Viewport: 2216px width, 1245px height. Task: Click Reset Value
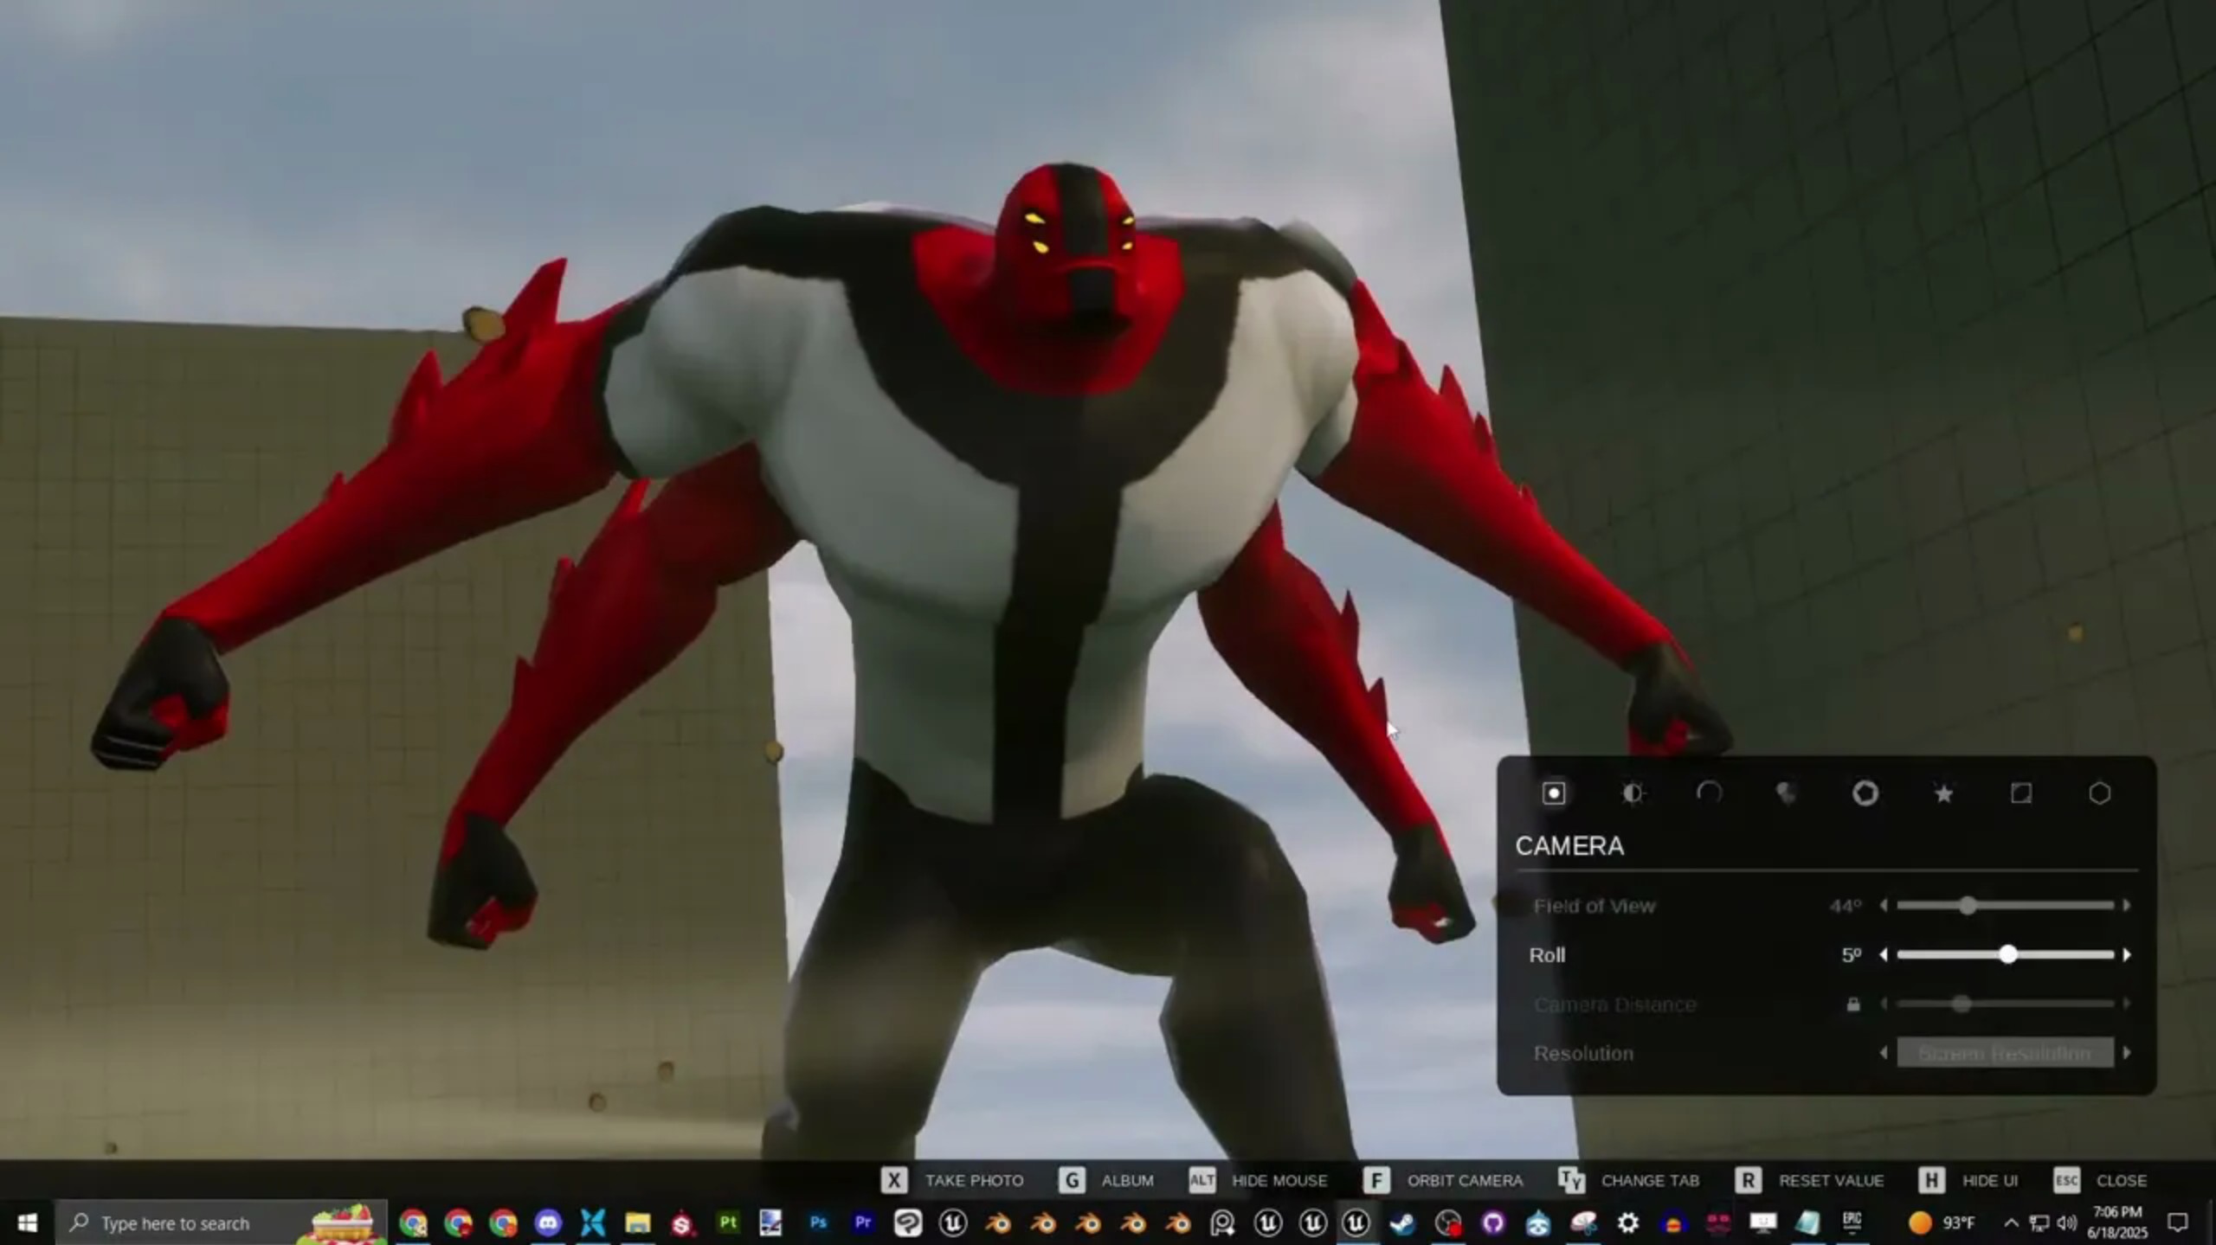coord(1831,1181)
